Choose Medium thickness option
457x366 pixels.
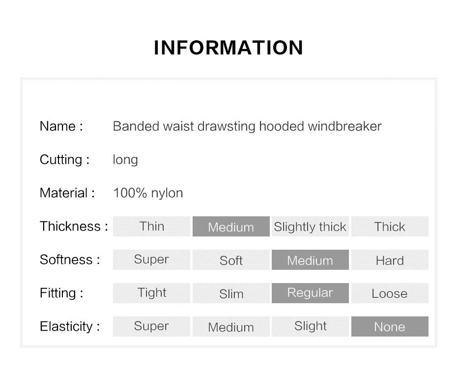click(x=231, y=226)
